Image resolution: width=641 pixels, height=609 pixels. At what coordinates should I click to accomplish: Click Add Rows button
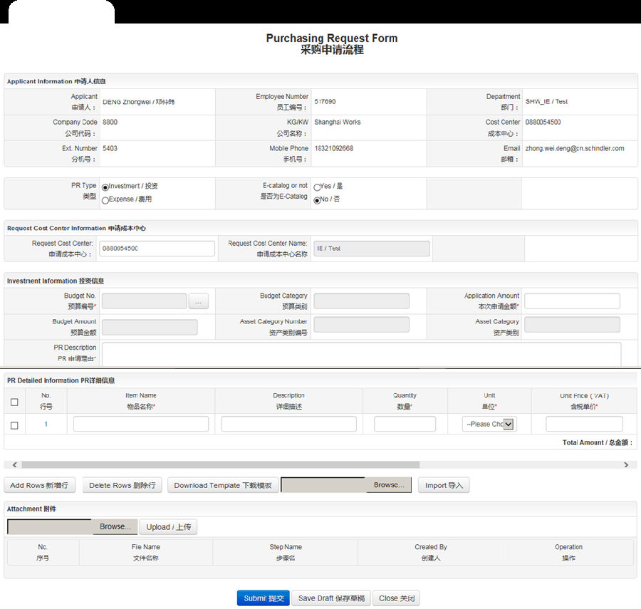pyautogui.click(x=40, y=485)
